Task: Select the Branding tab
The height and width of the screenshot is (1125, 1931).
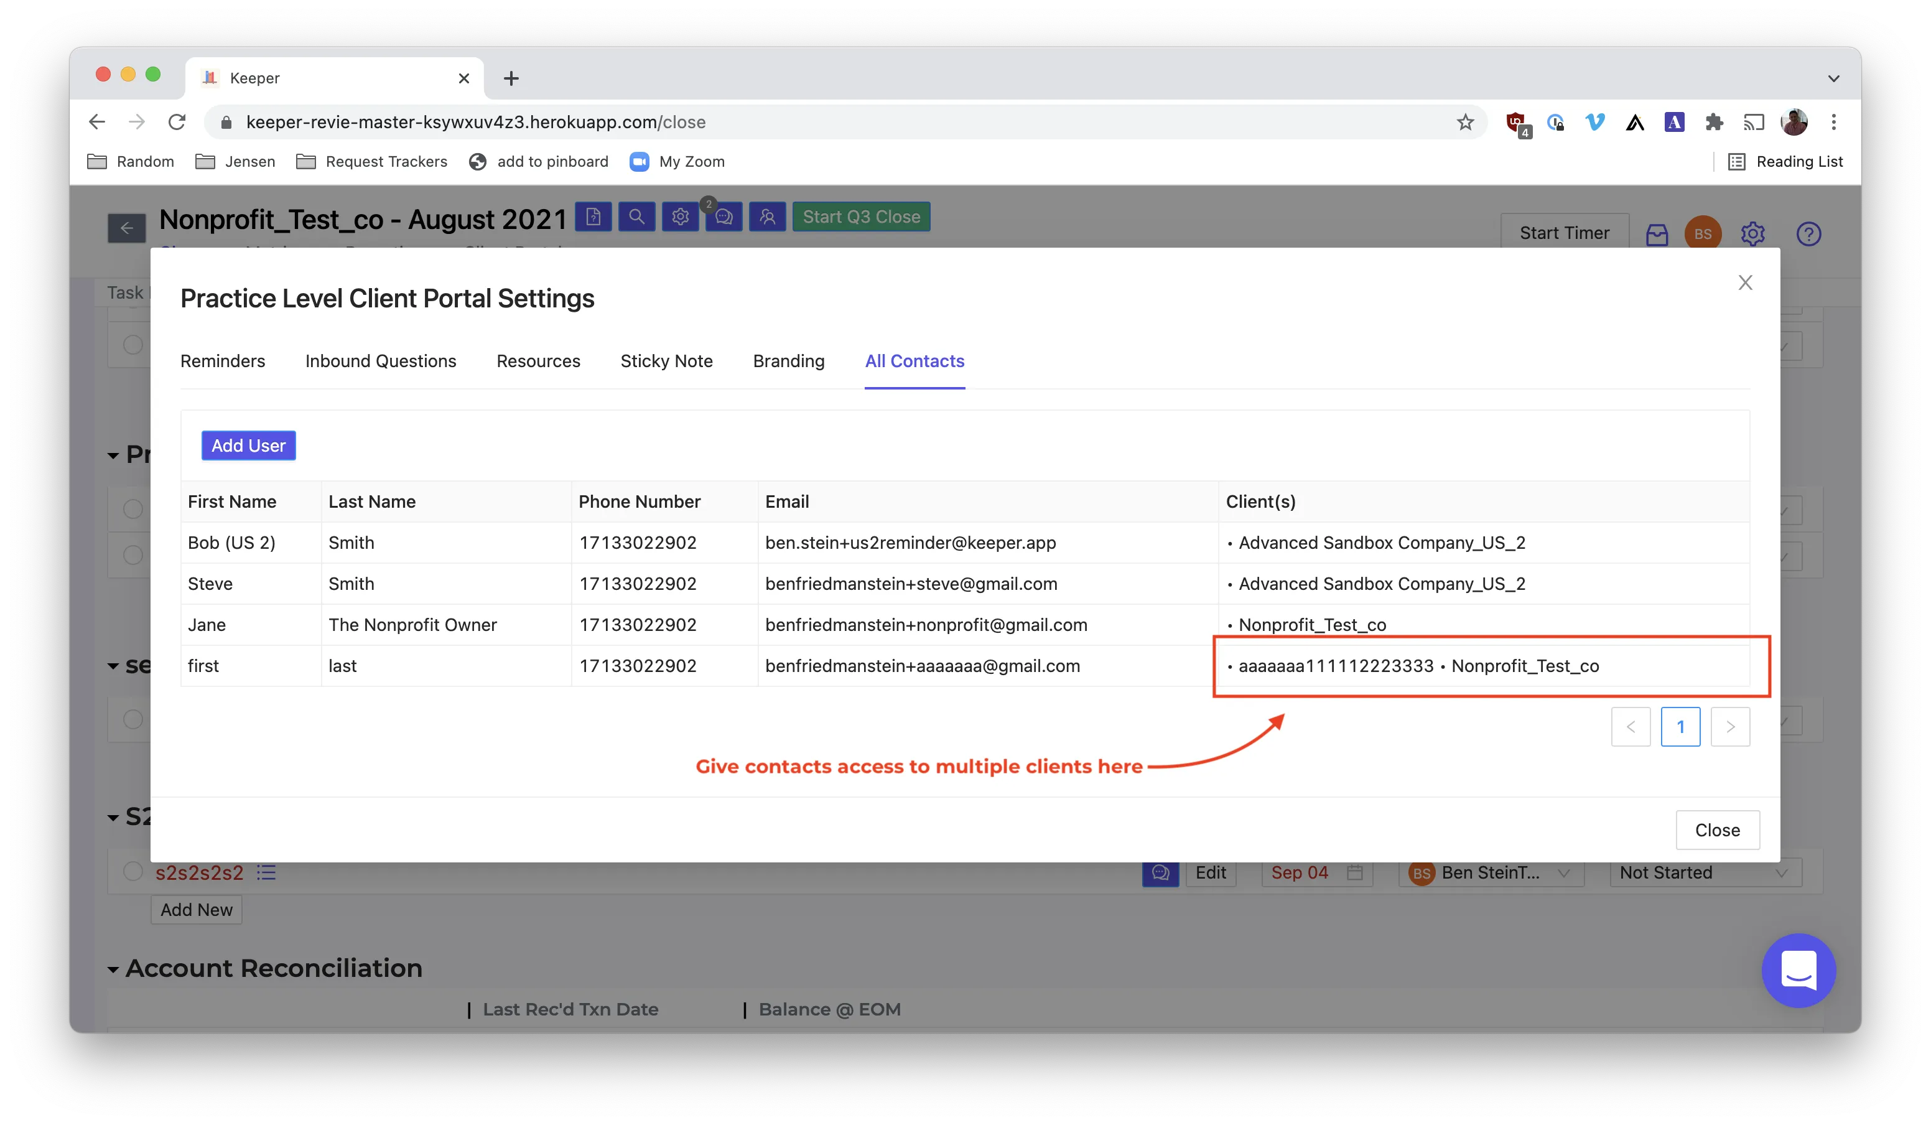Action: pos(788,361)
